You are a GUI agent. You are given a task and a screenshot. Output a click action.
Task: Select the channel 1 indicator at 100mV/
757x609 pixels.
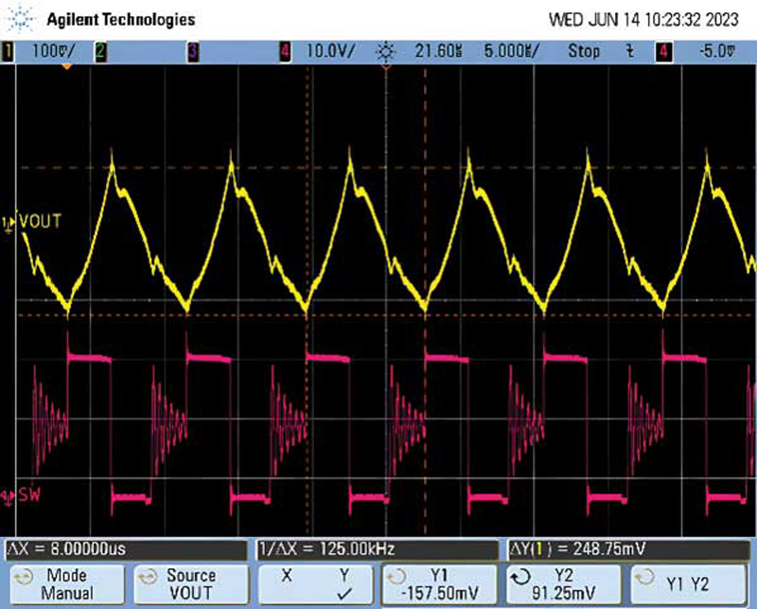49,51
